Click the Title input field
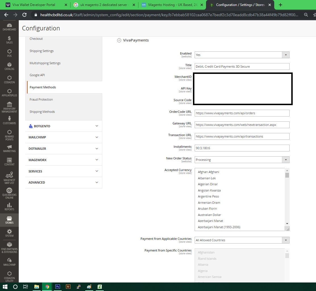The width and height of the screenshot is (316, 291). (x=242, y=66)
